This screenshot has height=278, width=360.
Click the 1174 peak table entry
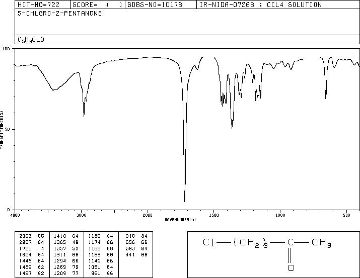point(101,242)
